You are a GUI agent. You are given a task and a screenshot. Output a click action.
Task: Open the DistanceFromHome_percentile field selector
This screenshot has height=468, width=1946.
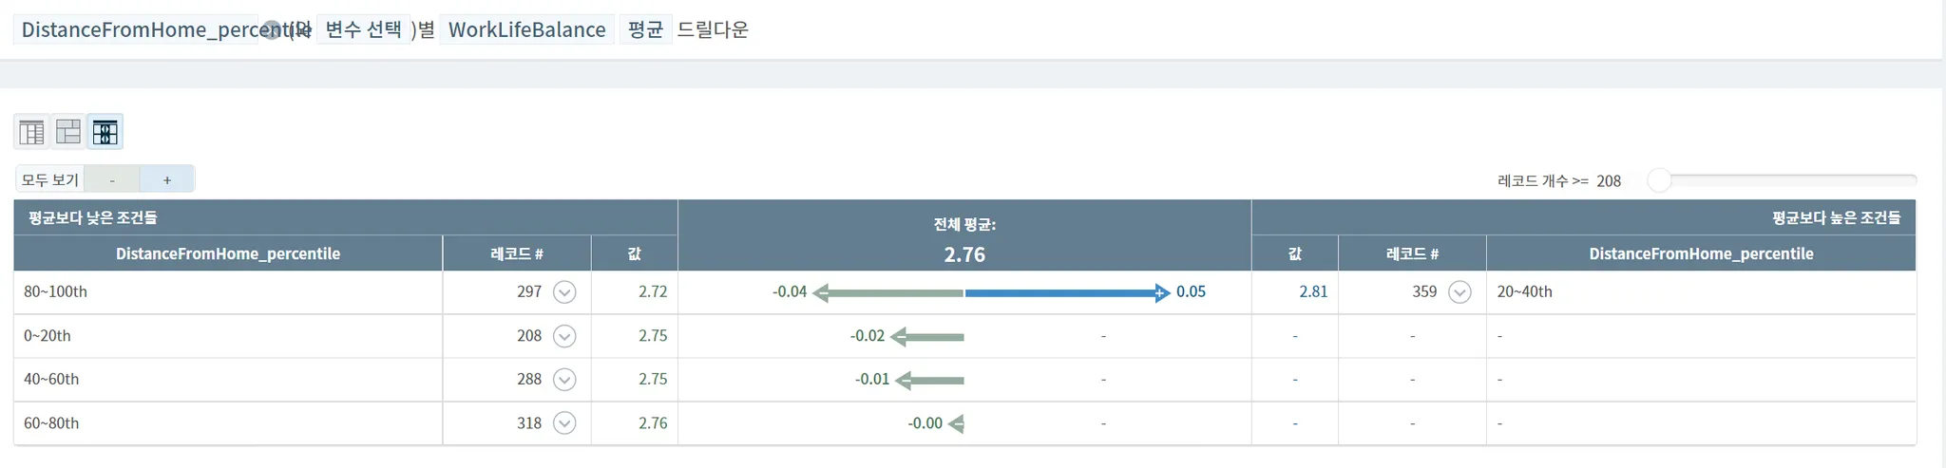coord(143,29)
